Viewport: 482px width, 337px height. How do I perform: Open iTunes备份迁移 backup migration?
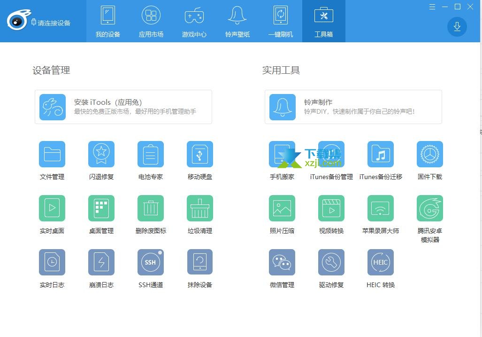381,154
